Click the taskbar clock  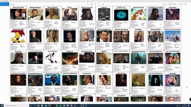pos(184,106)
